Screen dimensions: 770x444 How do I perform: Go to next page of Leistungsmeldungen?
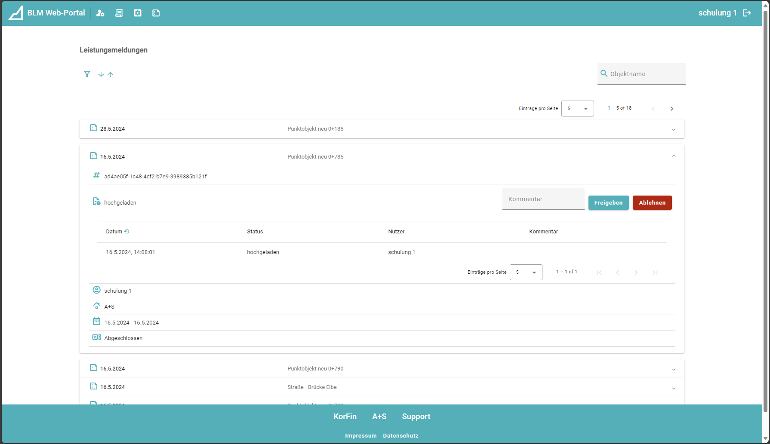point(671,109)
